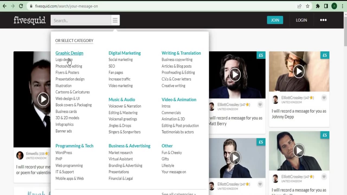Click See all categories link
This screenshot has width=347, height=195.
click(x=179, y=194)
